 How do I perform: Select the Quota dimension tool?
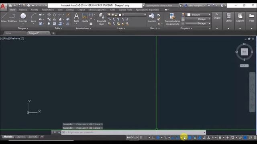pos(85,18)
